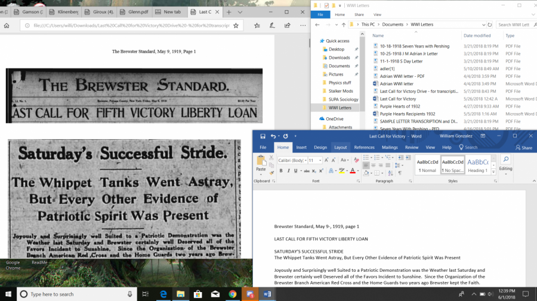Viewport: 537px width, 301px height.
Task: Click the Format Painter brush
Action: 271,173
